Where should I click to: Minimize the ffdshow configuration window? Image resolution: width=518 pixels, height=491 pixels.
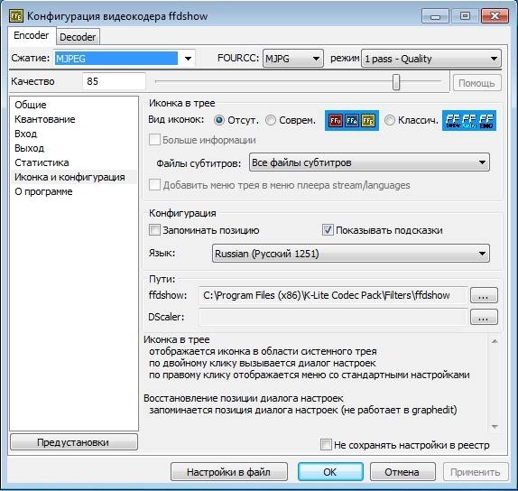[x=435, y=16]
